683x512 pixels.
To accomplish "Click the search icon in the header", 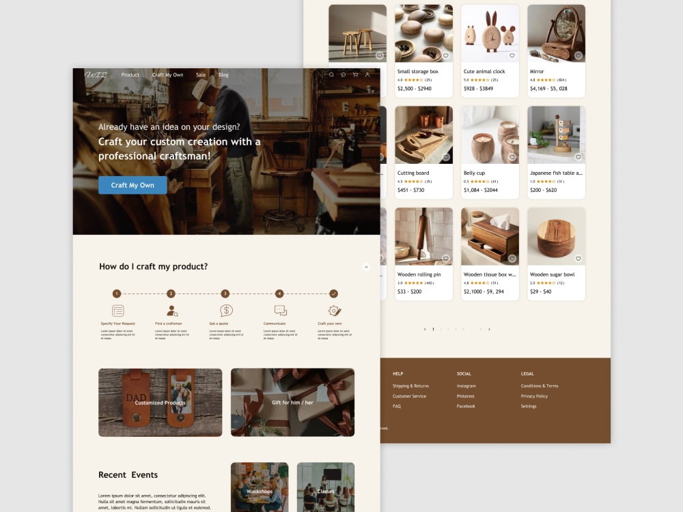I will [x=331, y=75].
